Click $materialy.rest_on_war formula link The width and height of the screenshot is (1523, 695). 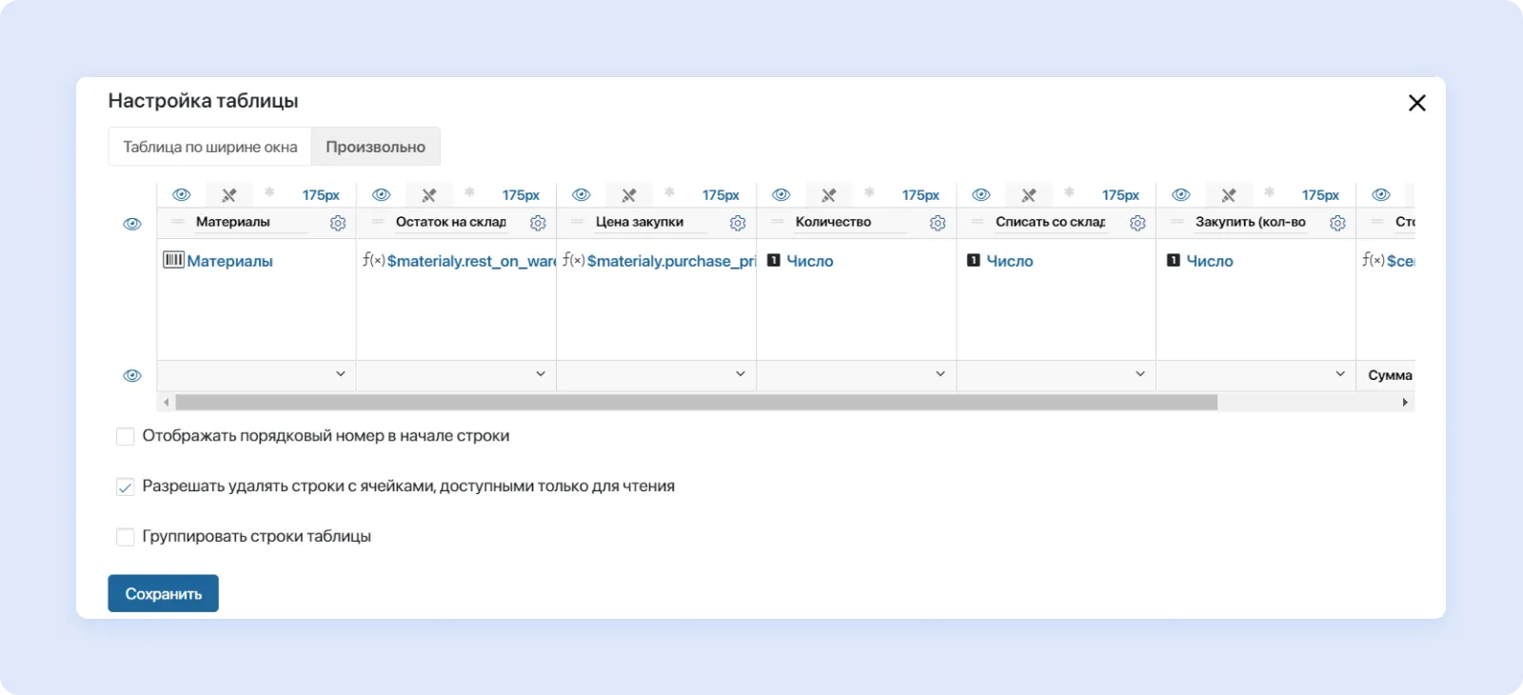point(471,261)
